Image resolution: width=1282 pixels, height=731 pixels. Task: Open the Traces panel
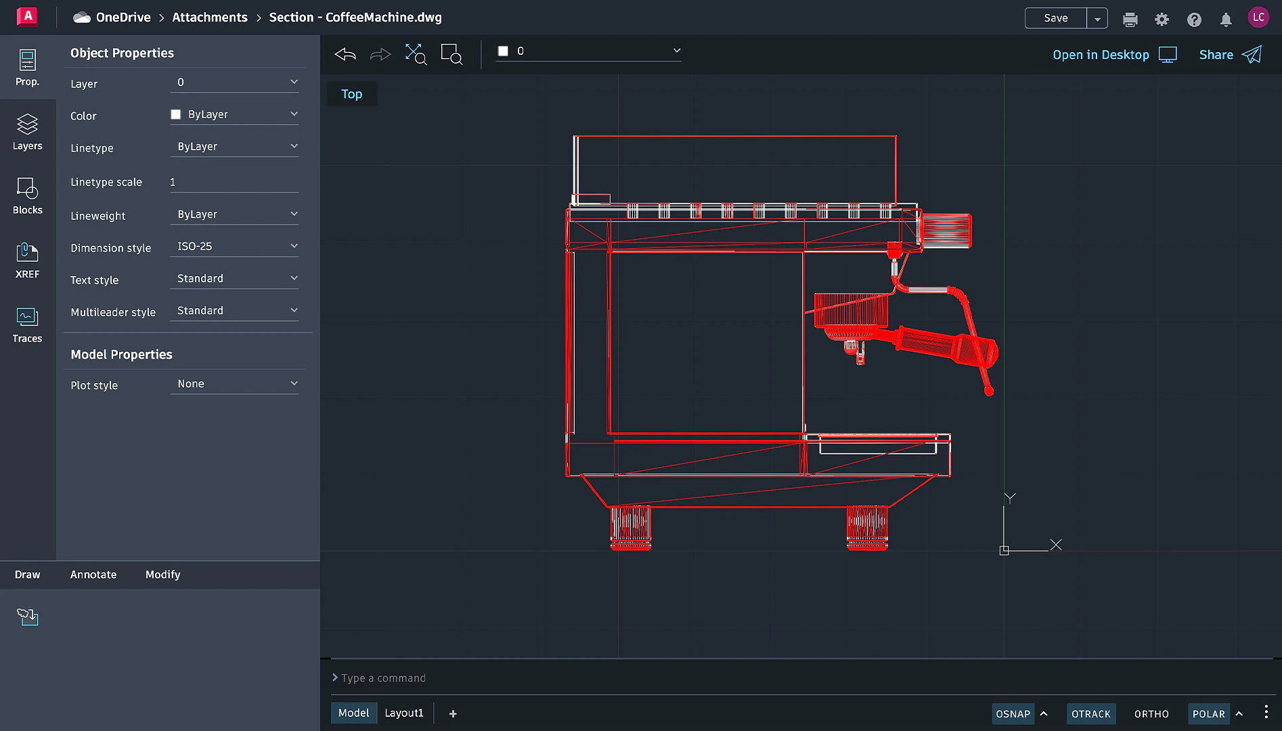pos(28,325)
